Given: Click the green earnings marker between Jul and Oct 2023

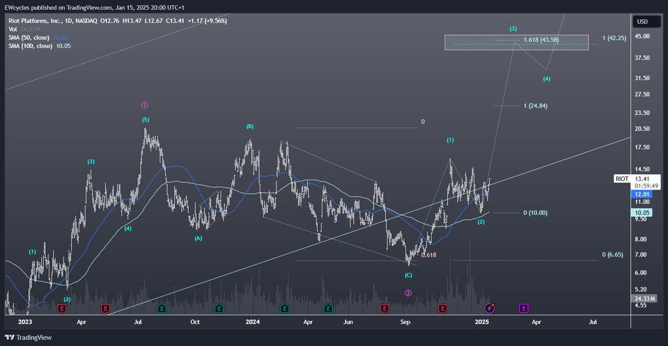Looking at the screenshot, I should click(161, 308).
